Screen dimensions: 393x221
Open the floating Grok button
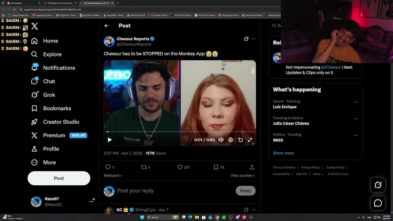(x=378, y=185)
